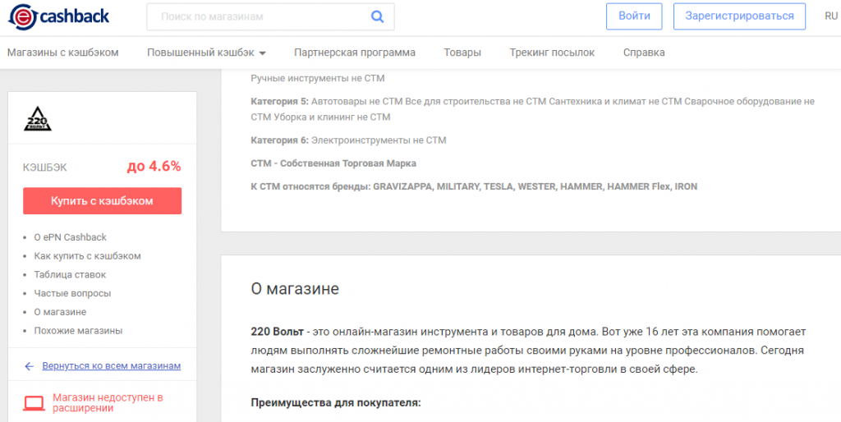Click the magnifying glass search icon
Viewport: 841px width, 422px height.
(x=377, y=16)
